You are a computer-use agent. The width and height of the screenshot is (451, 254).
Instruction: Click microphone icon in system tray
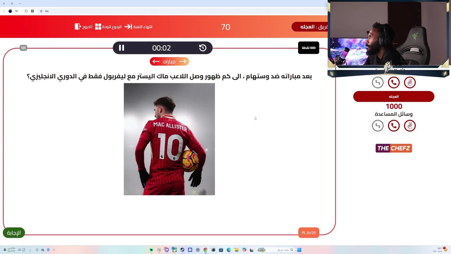37,250
